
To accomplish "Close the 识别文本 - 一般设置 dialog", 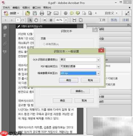I will point(101,50).
